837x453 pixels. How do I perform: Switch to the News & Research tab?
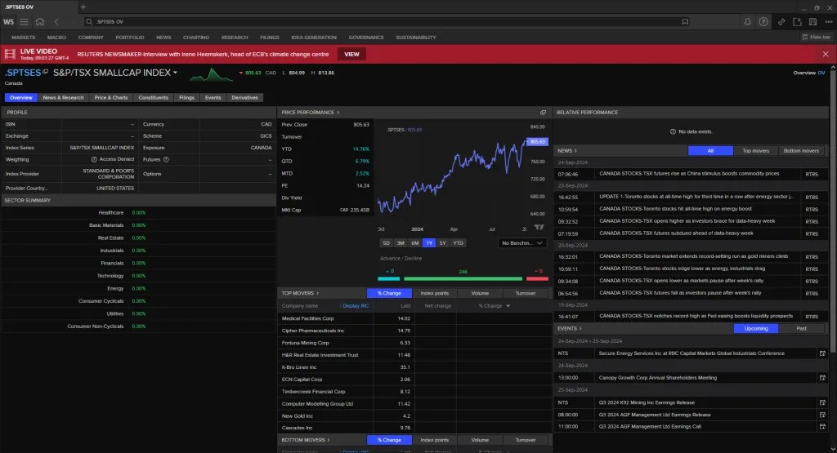point(63,97)
